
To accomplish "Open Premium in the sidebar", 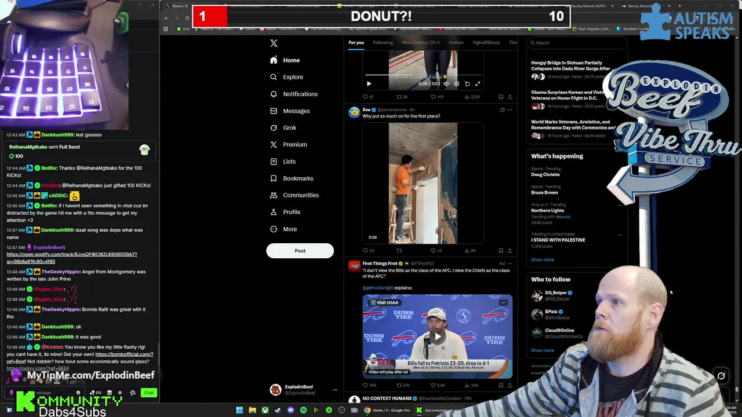I will [288, 144].
